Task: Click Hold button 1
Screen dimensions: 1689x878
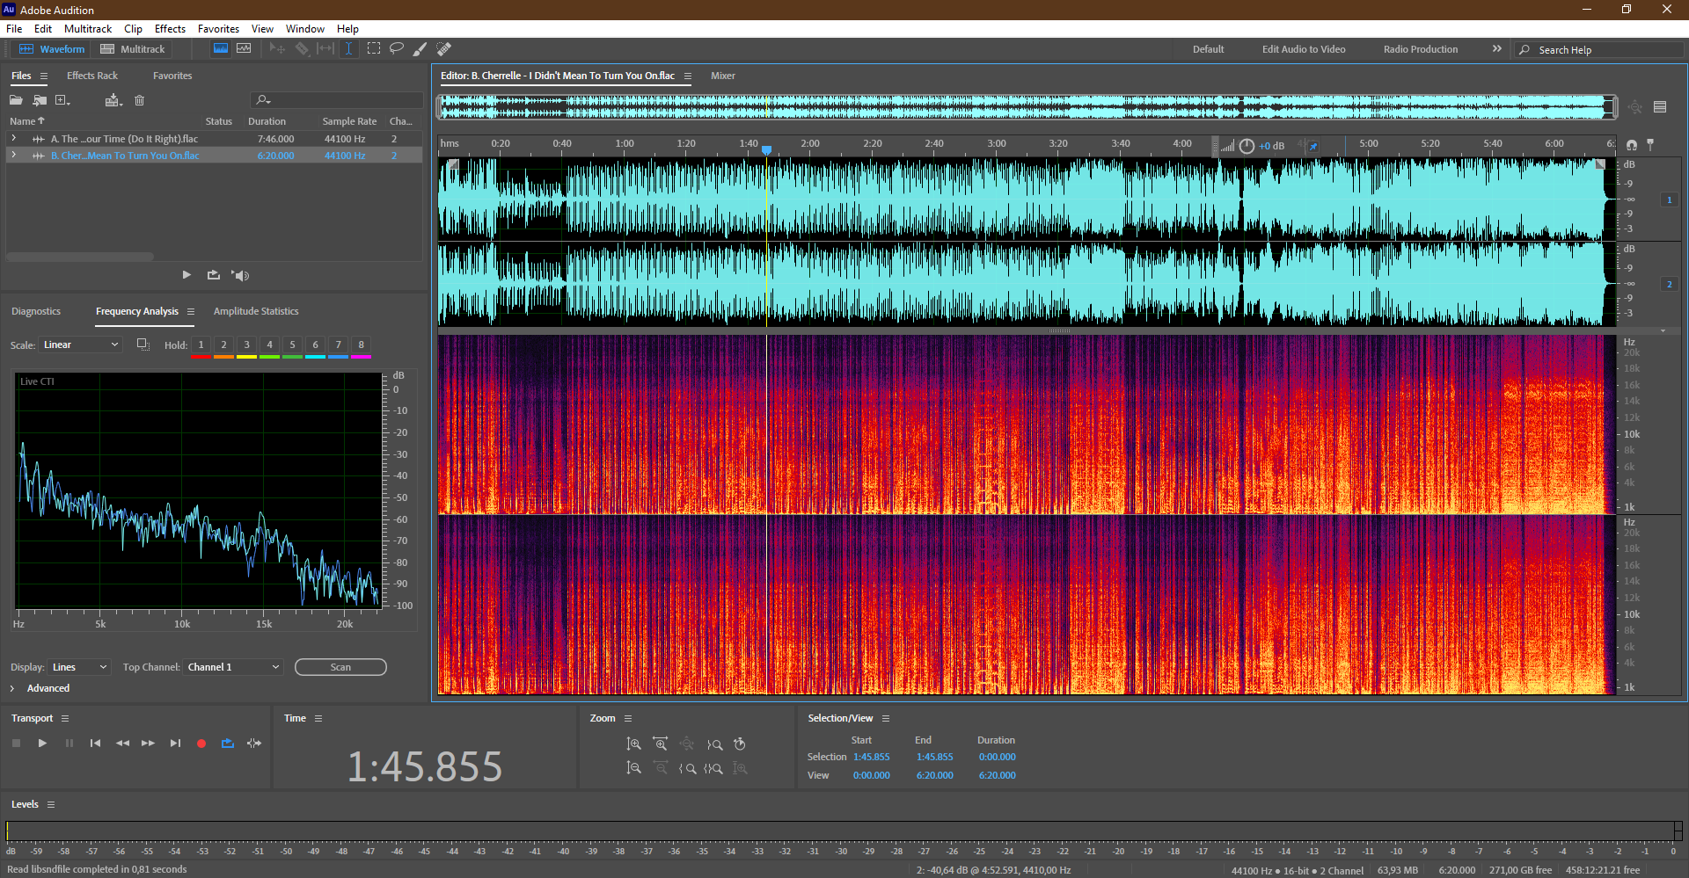Action: pyautogui.click(x=201, y=345)
